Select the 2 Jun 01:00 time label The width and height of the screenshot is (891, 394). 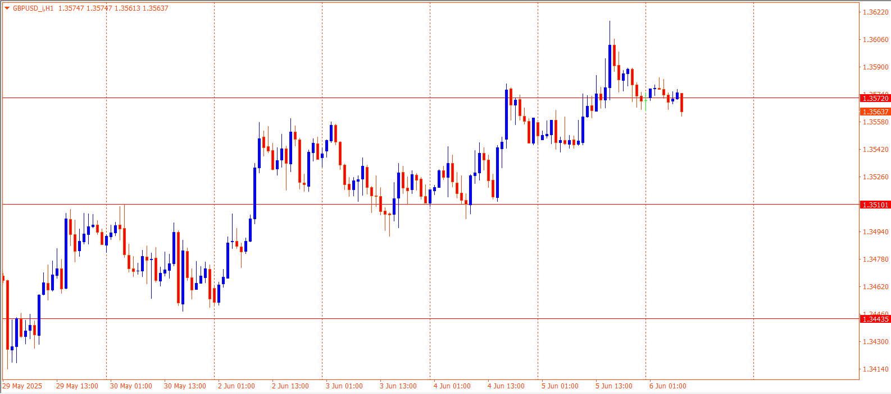[x=236, y=386]
